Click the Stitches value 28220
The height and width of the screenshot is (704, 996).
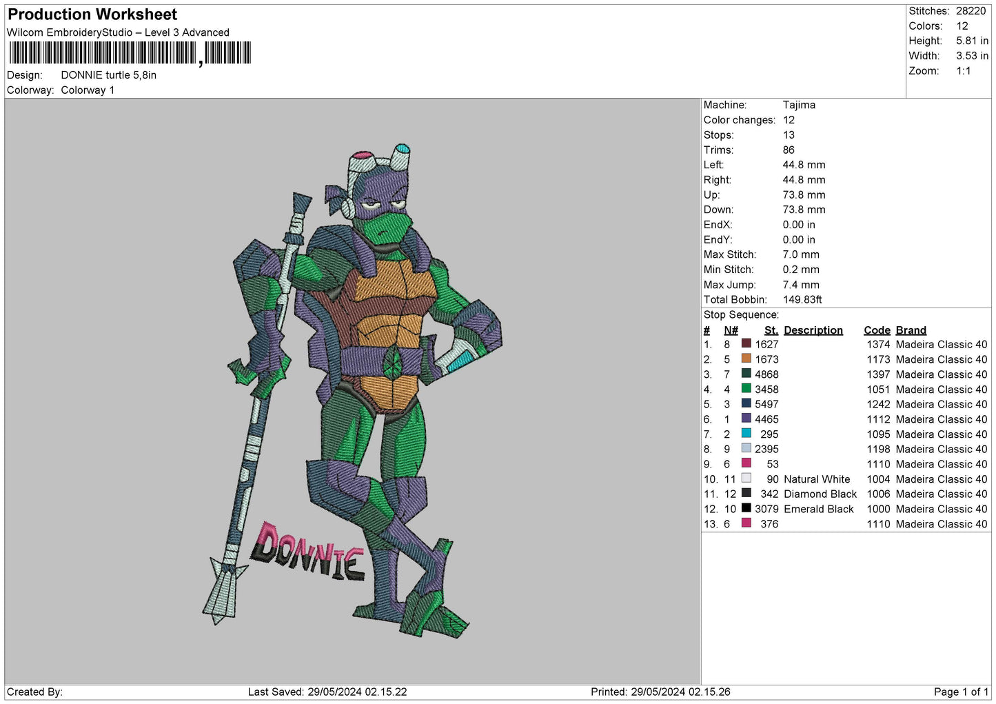970,11
